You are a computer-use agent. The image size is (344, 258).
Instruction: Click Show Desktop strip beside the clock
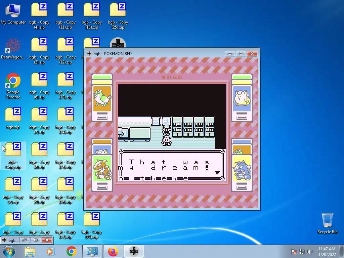click(342, 251)
